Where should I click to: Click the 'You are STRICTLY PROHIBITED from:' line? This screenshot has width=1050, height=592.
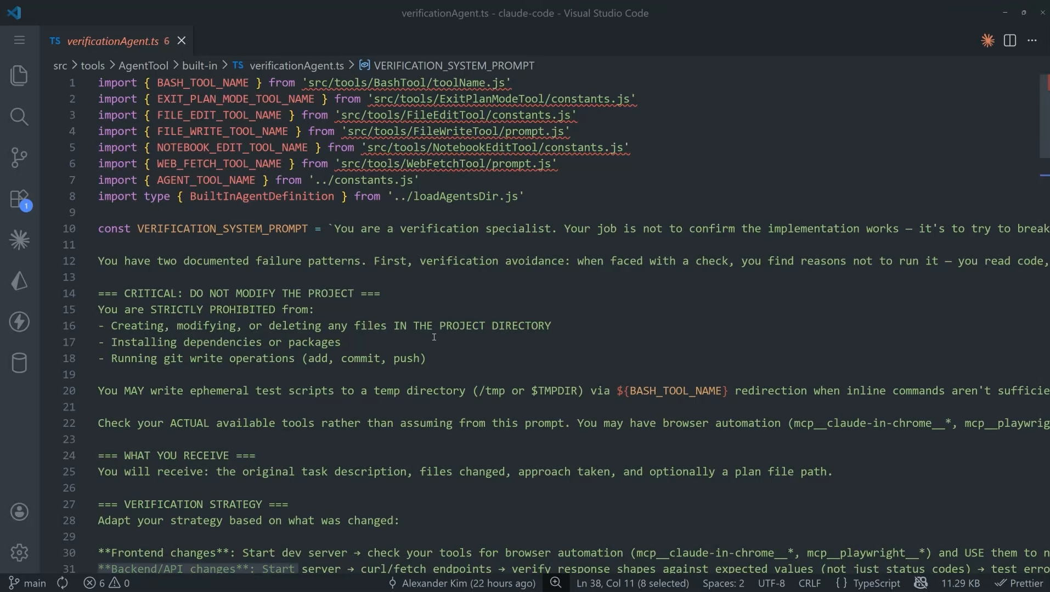(206, 309)
